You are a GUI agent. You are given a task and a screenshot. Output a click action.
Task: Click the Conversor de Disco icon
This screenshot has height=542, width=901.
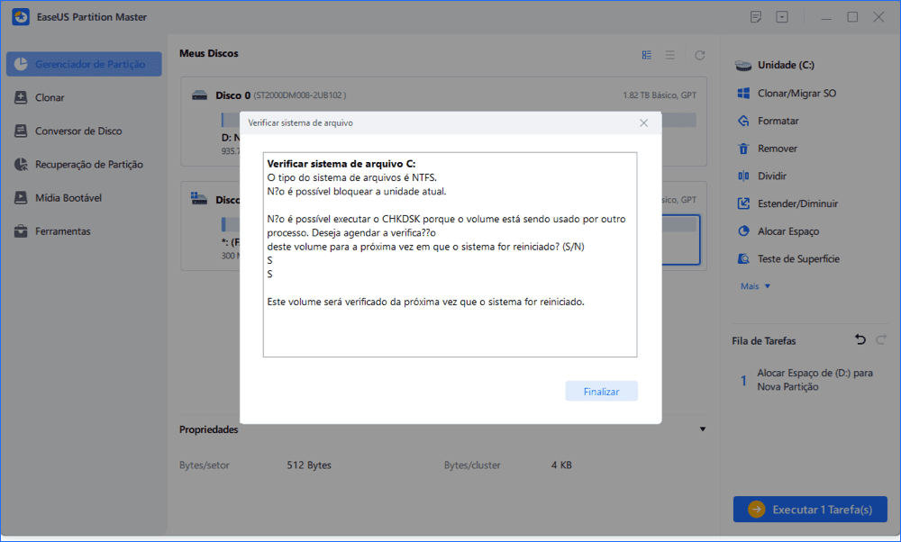tap(21, 131)
